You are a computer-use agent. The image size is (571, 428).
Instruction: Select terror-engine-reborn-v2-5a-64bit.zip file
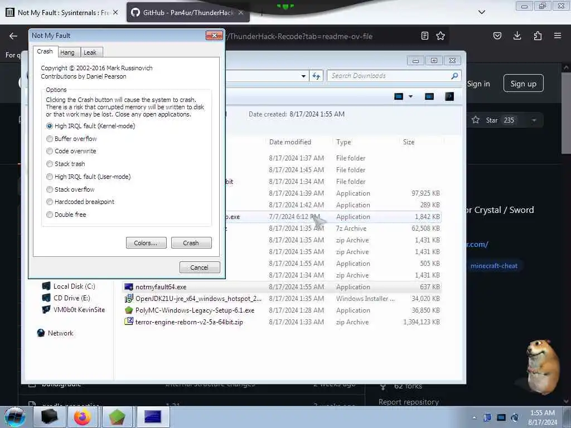point(282,322)
